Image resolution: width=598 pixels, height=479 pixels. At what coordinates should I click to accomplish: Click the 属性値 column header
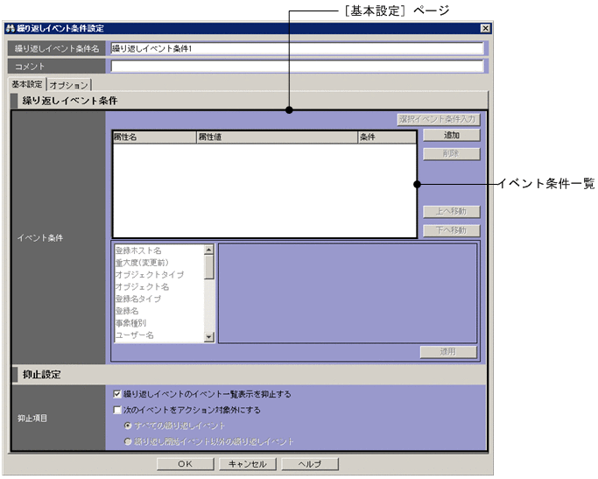[x=277, y=137]
